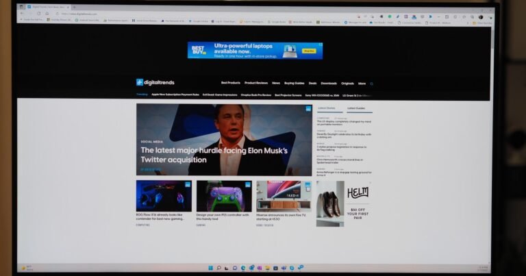The width and height of the screenshot is (526, 276).
Task: Open the Hisense TV thumbnail
Action: coord(284,196)
